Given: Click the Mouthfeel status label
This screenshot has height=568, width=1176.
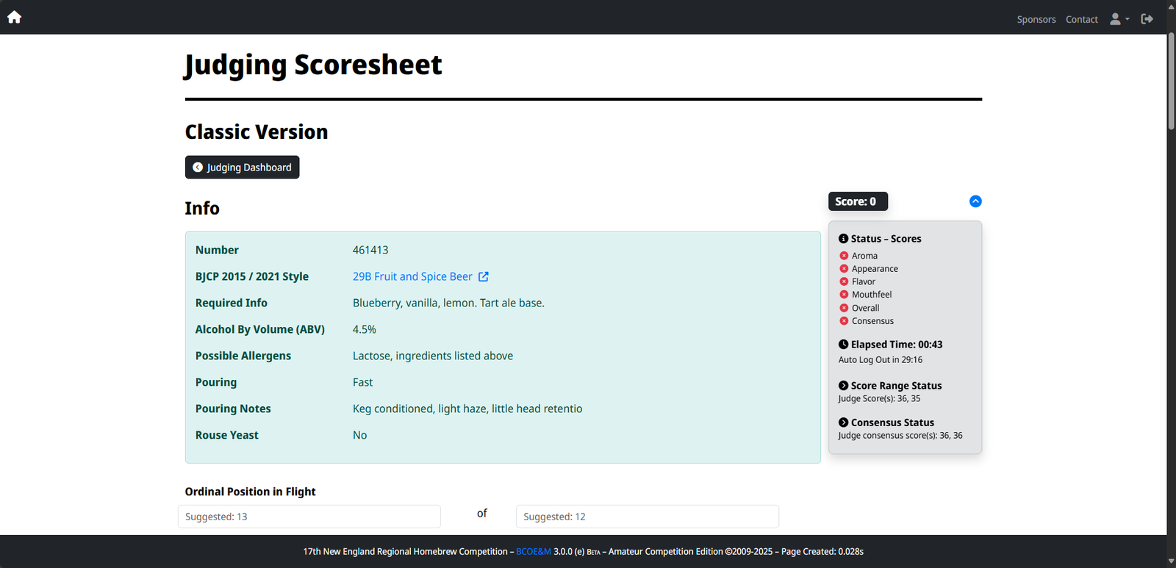Looking at the screenshot, I should pyautogui.click(x=872, y=295).
